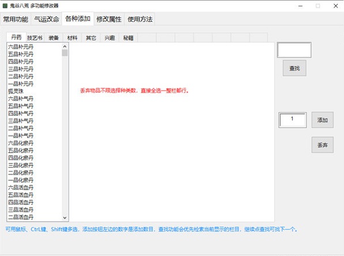Open the 使用方法 tab
Image resolution: width=344 pixels, height=256 pixels.
[140, 19]
